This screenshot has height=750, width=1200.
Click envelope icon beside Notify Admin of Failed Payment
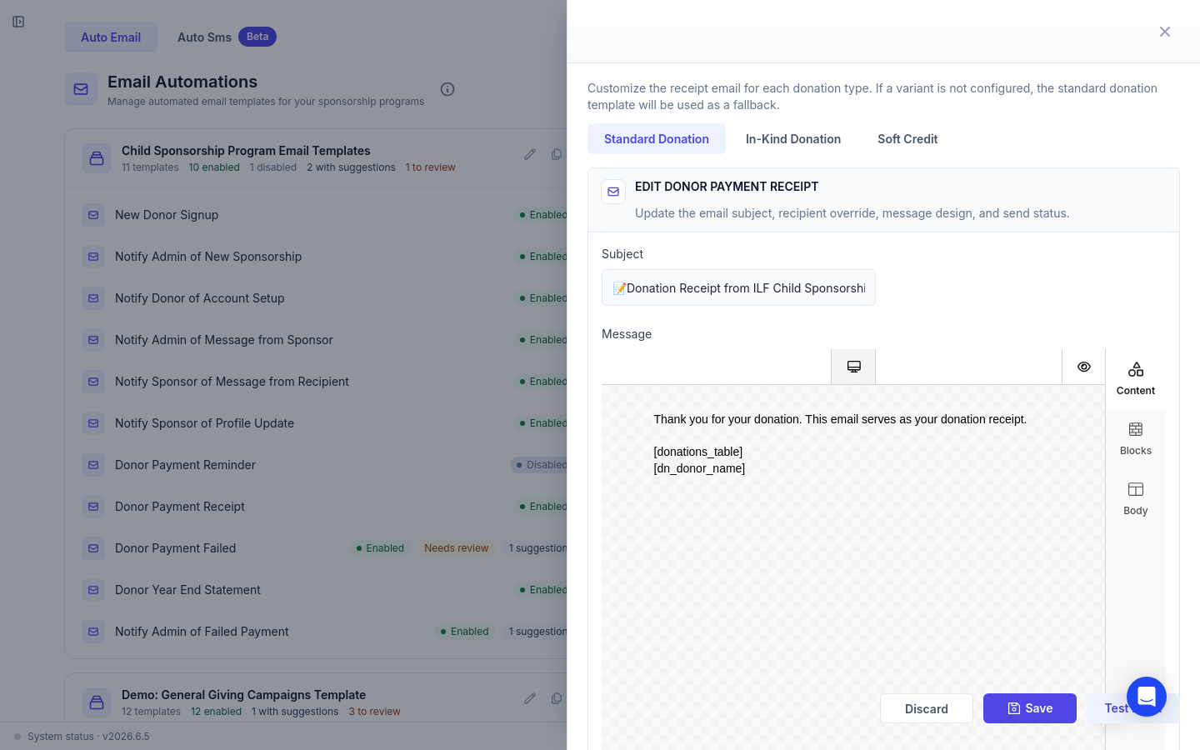tap(93, 632)
